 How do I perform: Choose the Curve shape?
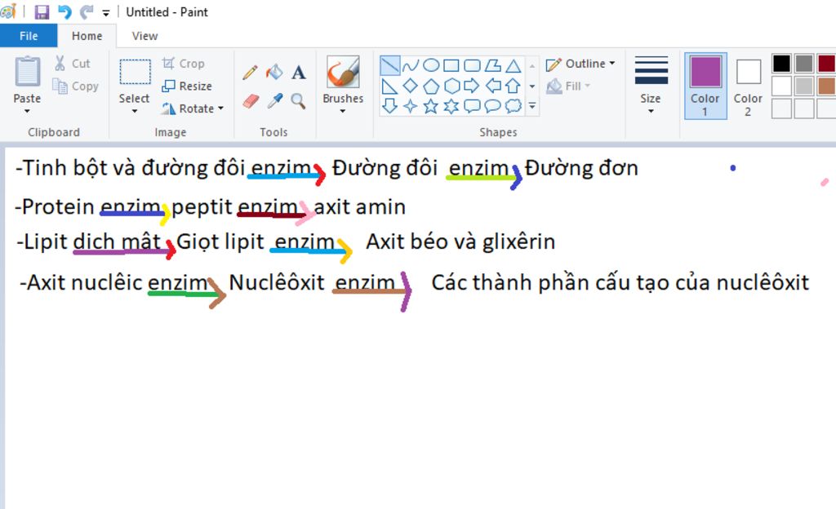411,65
